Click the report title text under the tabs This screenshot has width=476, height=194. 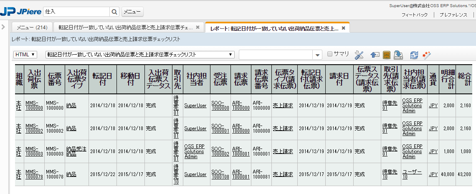(x=96, y=39)
